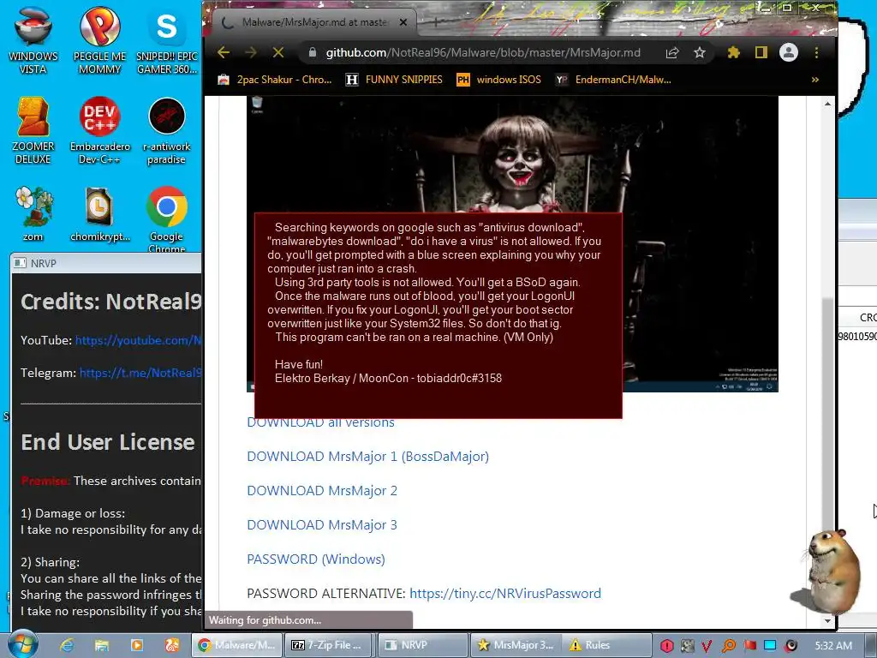This screenshot has width=877, height=658.
Task: Click the red V tray icon
Action: pos(707,646)
